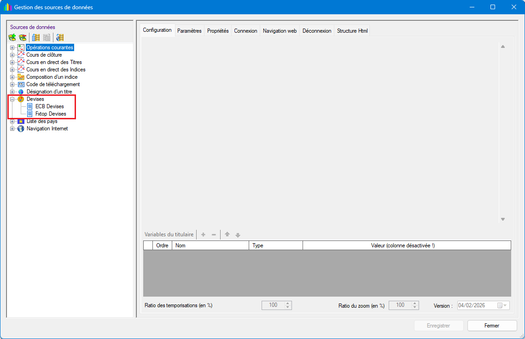Open the Connexion tab

pos(245,31)
